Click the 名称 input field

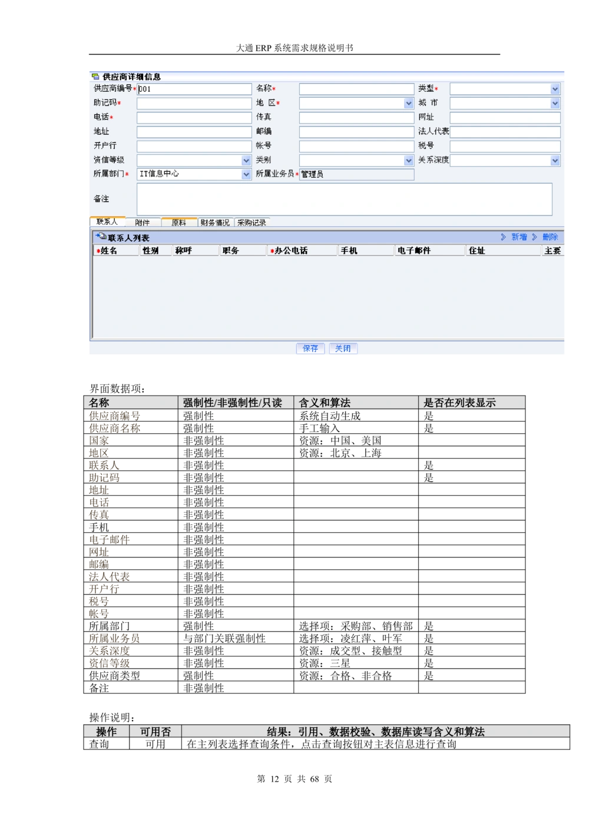click(x=356, y=89)
